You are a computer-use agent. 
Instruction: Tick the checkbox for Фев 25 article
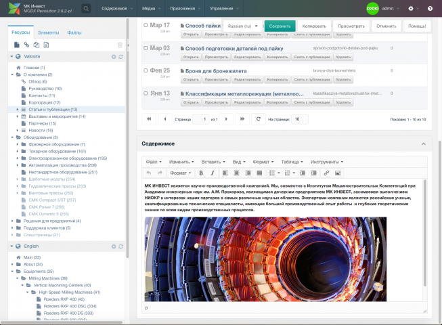(x=146, y=70)
